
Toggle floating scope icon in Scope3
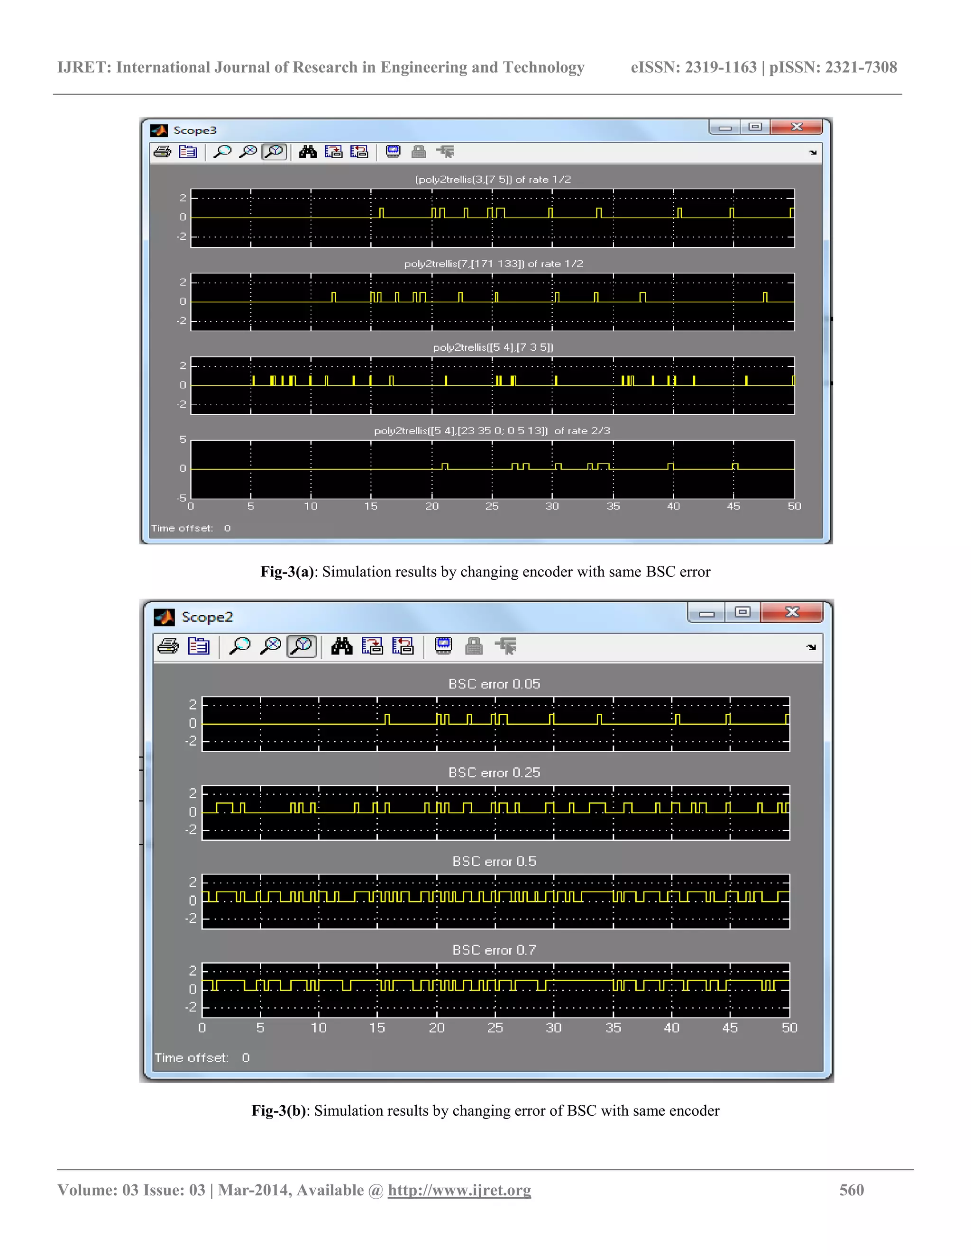[394, 152]
